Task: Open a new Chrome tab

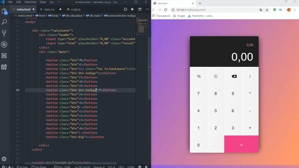Action: 200,3
